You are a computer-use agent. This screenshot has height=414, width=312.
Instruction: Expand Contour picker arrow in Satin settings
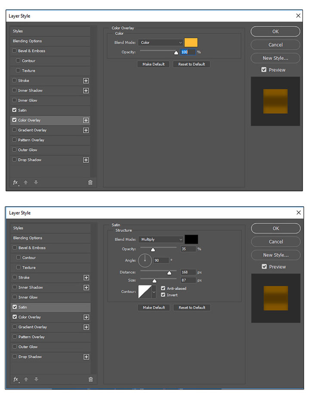[154, 292]
